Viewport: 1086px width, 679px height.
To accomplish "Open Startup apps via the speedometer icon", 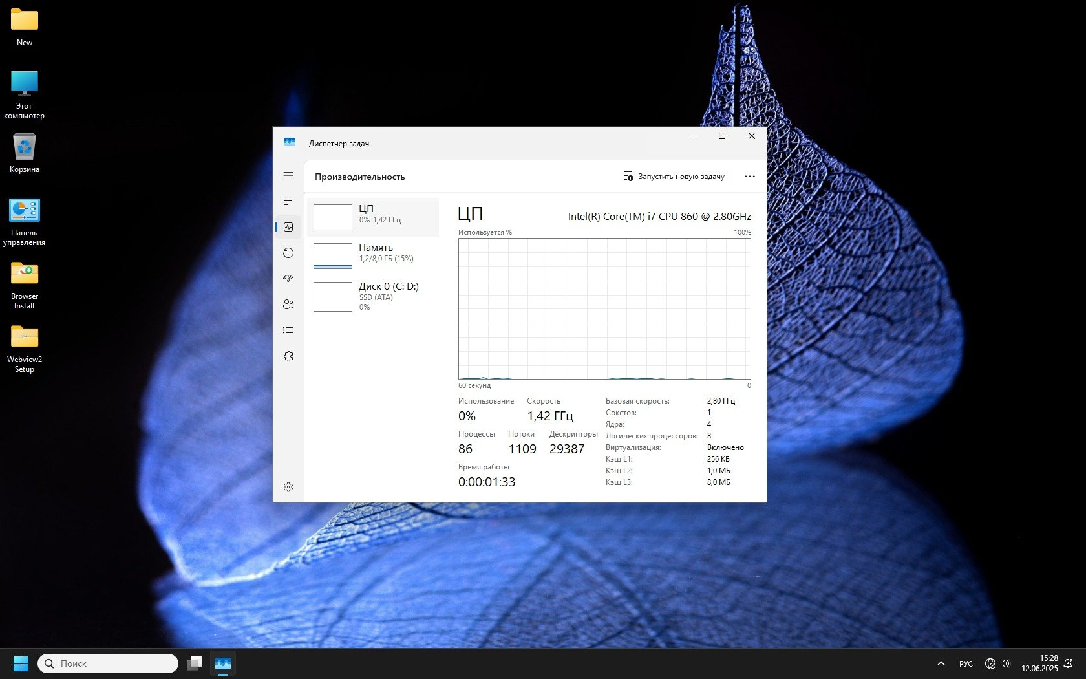I will point(288,278).
